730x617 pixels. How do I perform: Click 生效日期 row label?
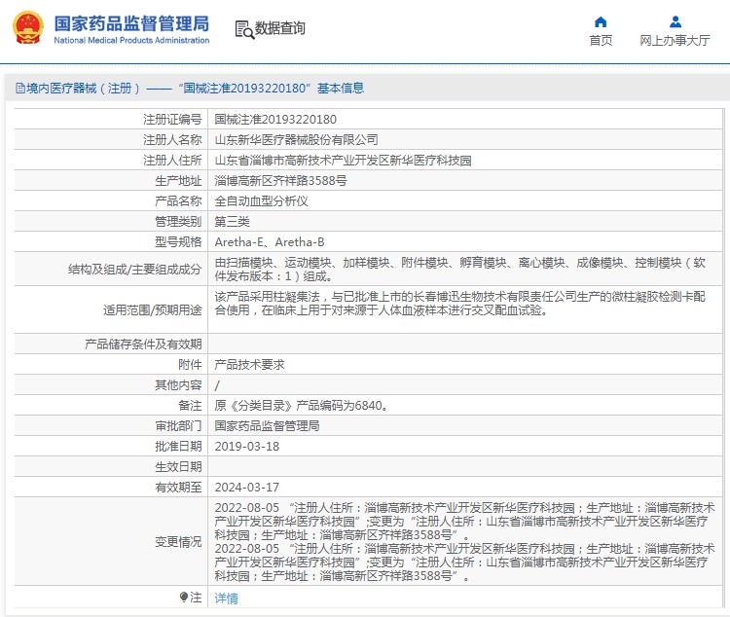[x=178, y=467]
